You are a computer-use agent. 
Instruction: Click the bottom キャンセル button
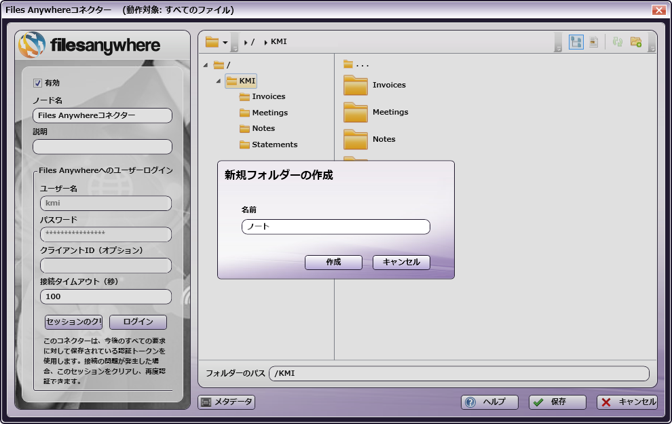coord(627,402)
